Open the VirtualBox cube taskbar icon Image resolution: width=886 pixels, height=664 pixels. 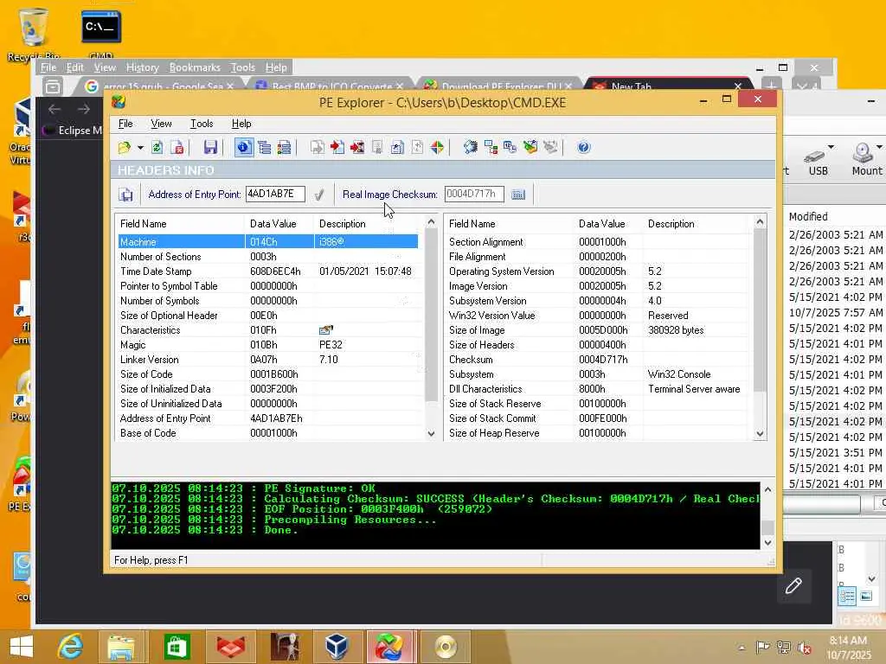point(337,646)
